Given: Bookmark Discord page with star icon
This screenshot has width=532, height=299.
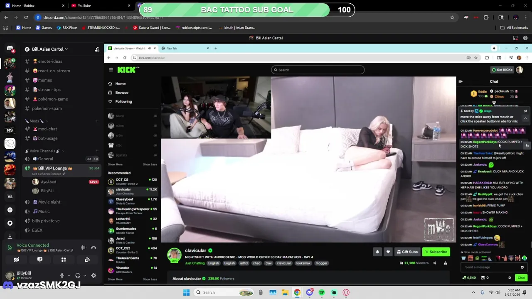Looking at the screenshot, I should pos(452,17).
